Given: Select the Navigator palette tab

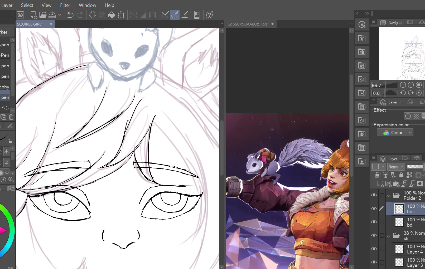Looking at the screenshot, I should [391, 23].
